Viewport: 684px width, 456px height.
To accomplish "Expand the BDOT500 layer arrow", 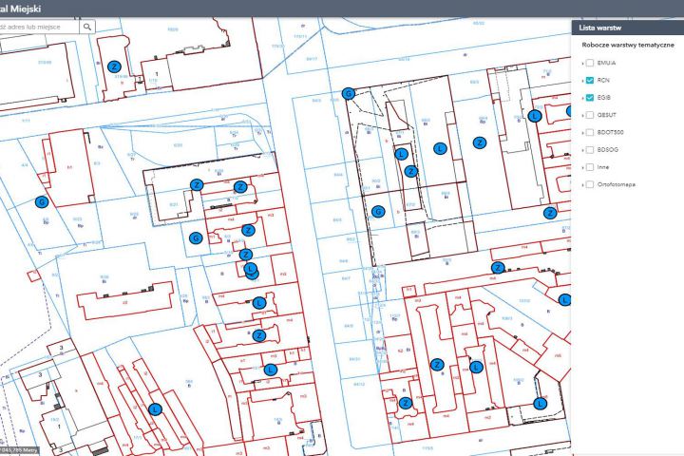I will (x=582, y=133).
